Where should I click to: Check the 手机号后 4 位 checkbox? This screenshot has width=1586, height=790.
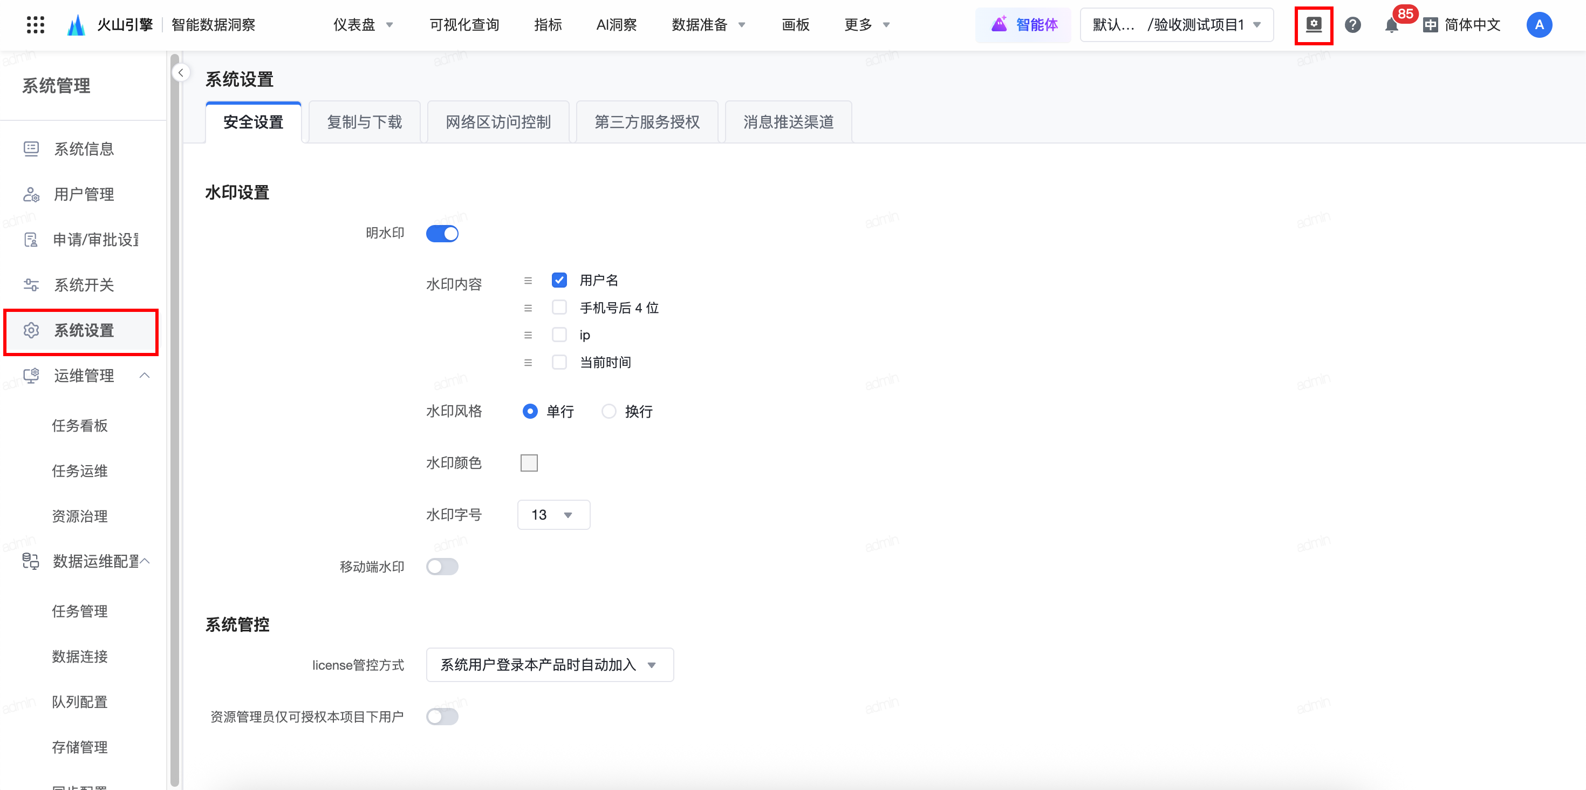(x=559, y=307)
